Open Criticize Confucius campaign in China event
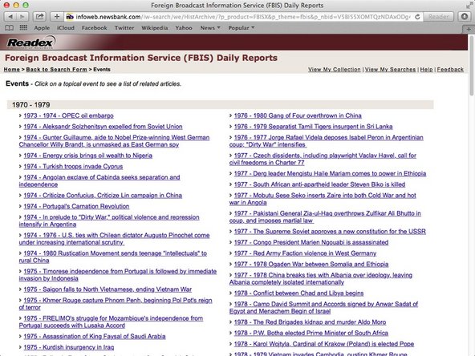 click(x=103, y=196)
